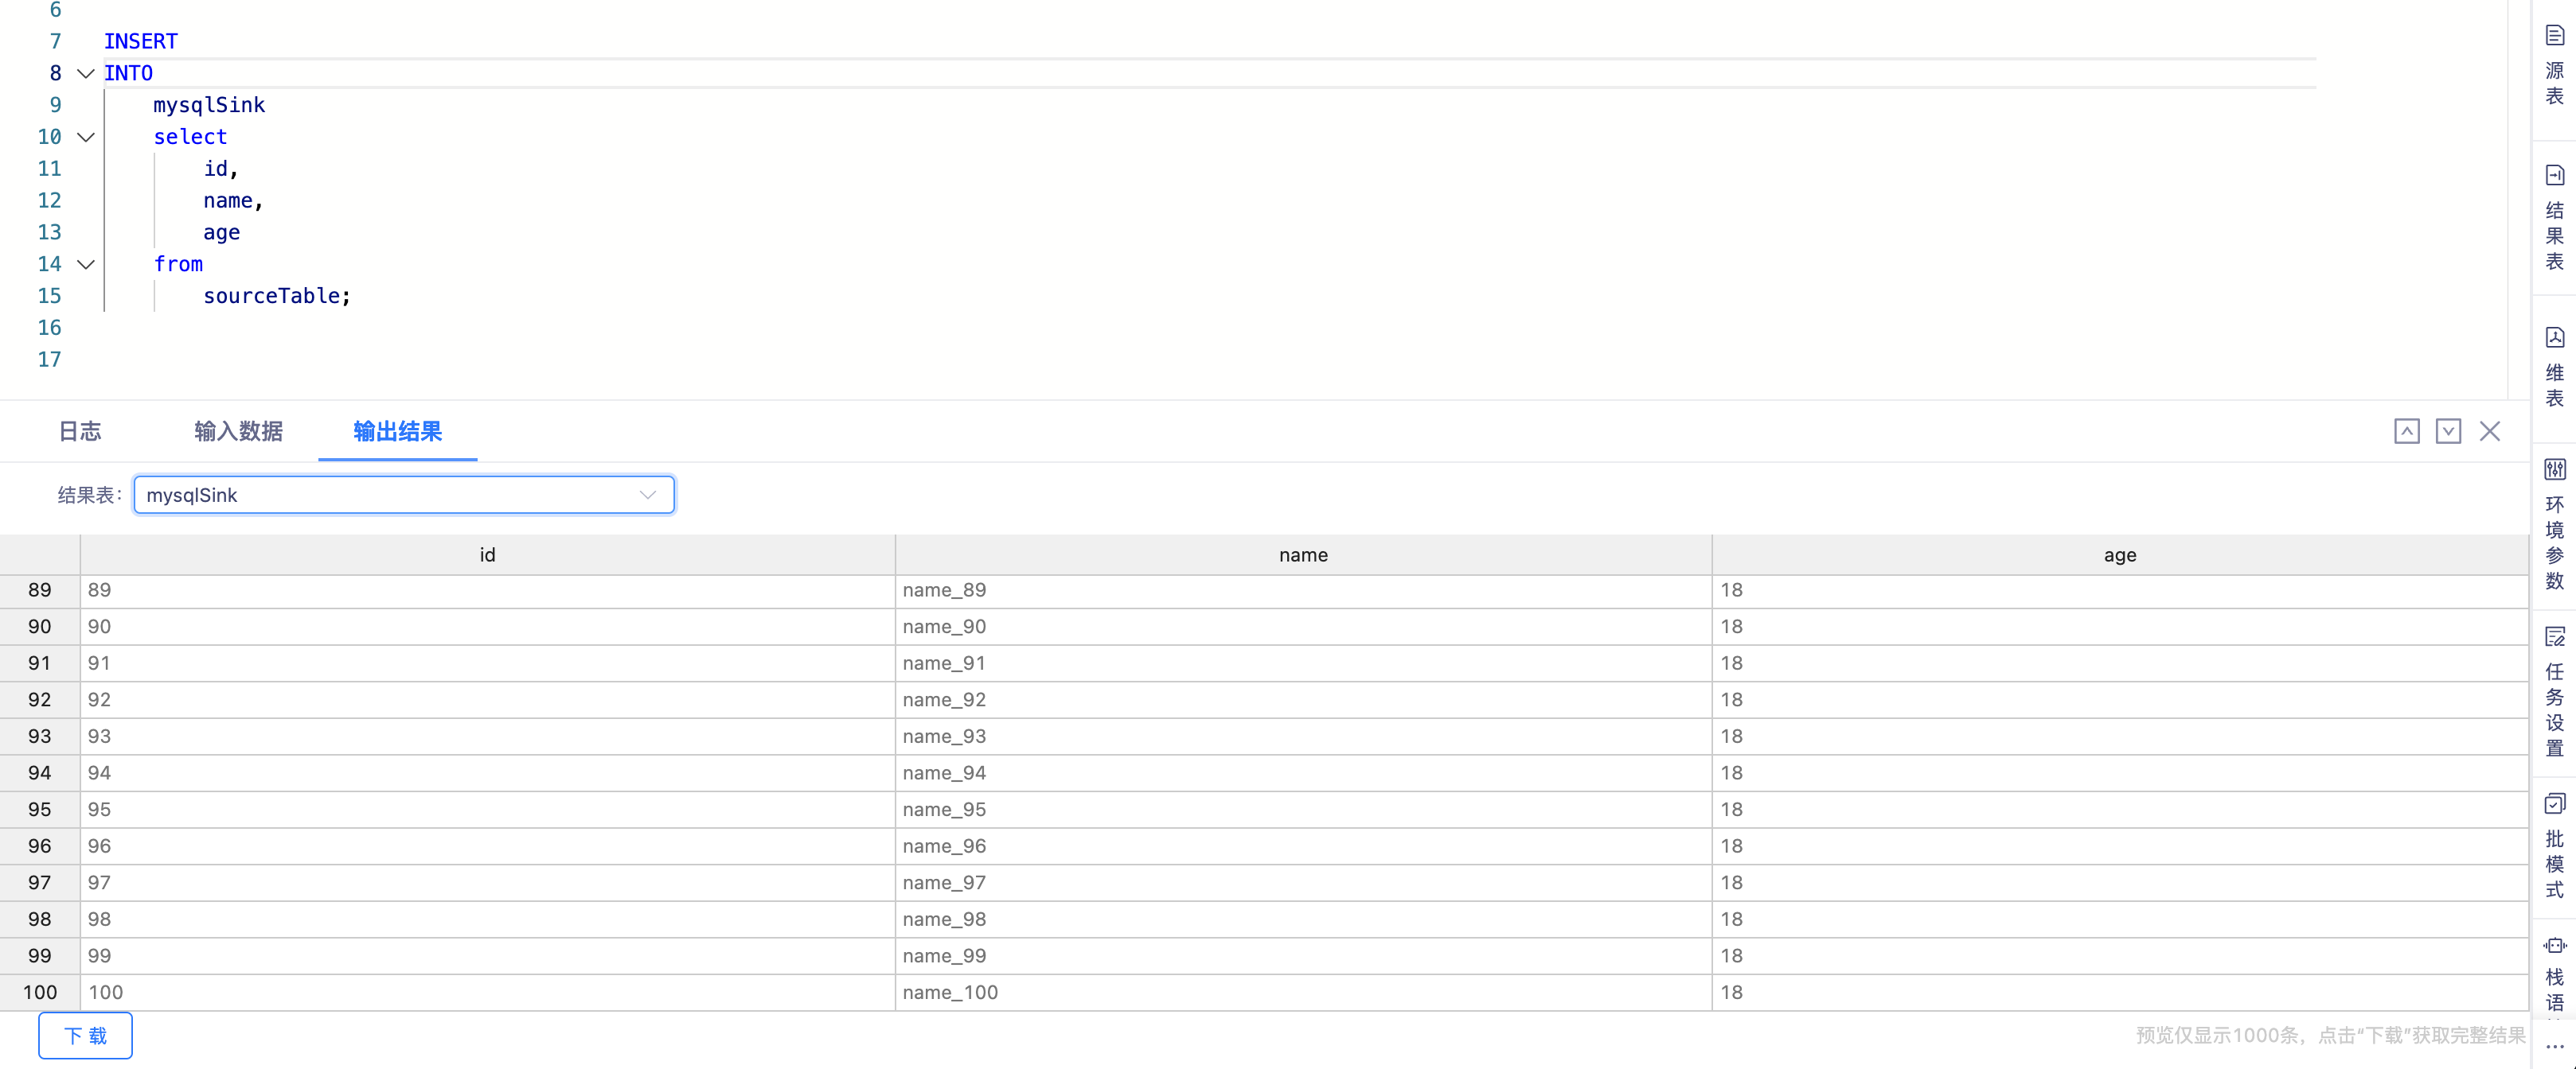Select row 95 in the results table
Image resolution: width=2576 pixels, height=1069 pixels.
pos(39,809)
